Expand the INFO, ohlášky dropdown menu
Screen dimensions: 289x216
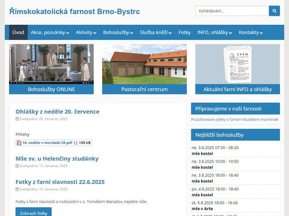[x=214, y=33]
